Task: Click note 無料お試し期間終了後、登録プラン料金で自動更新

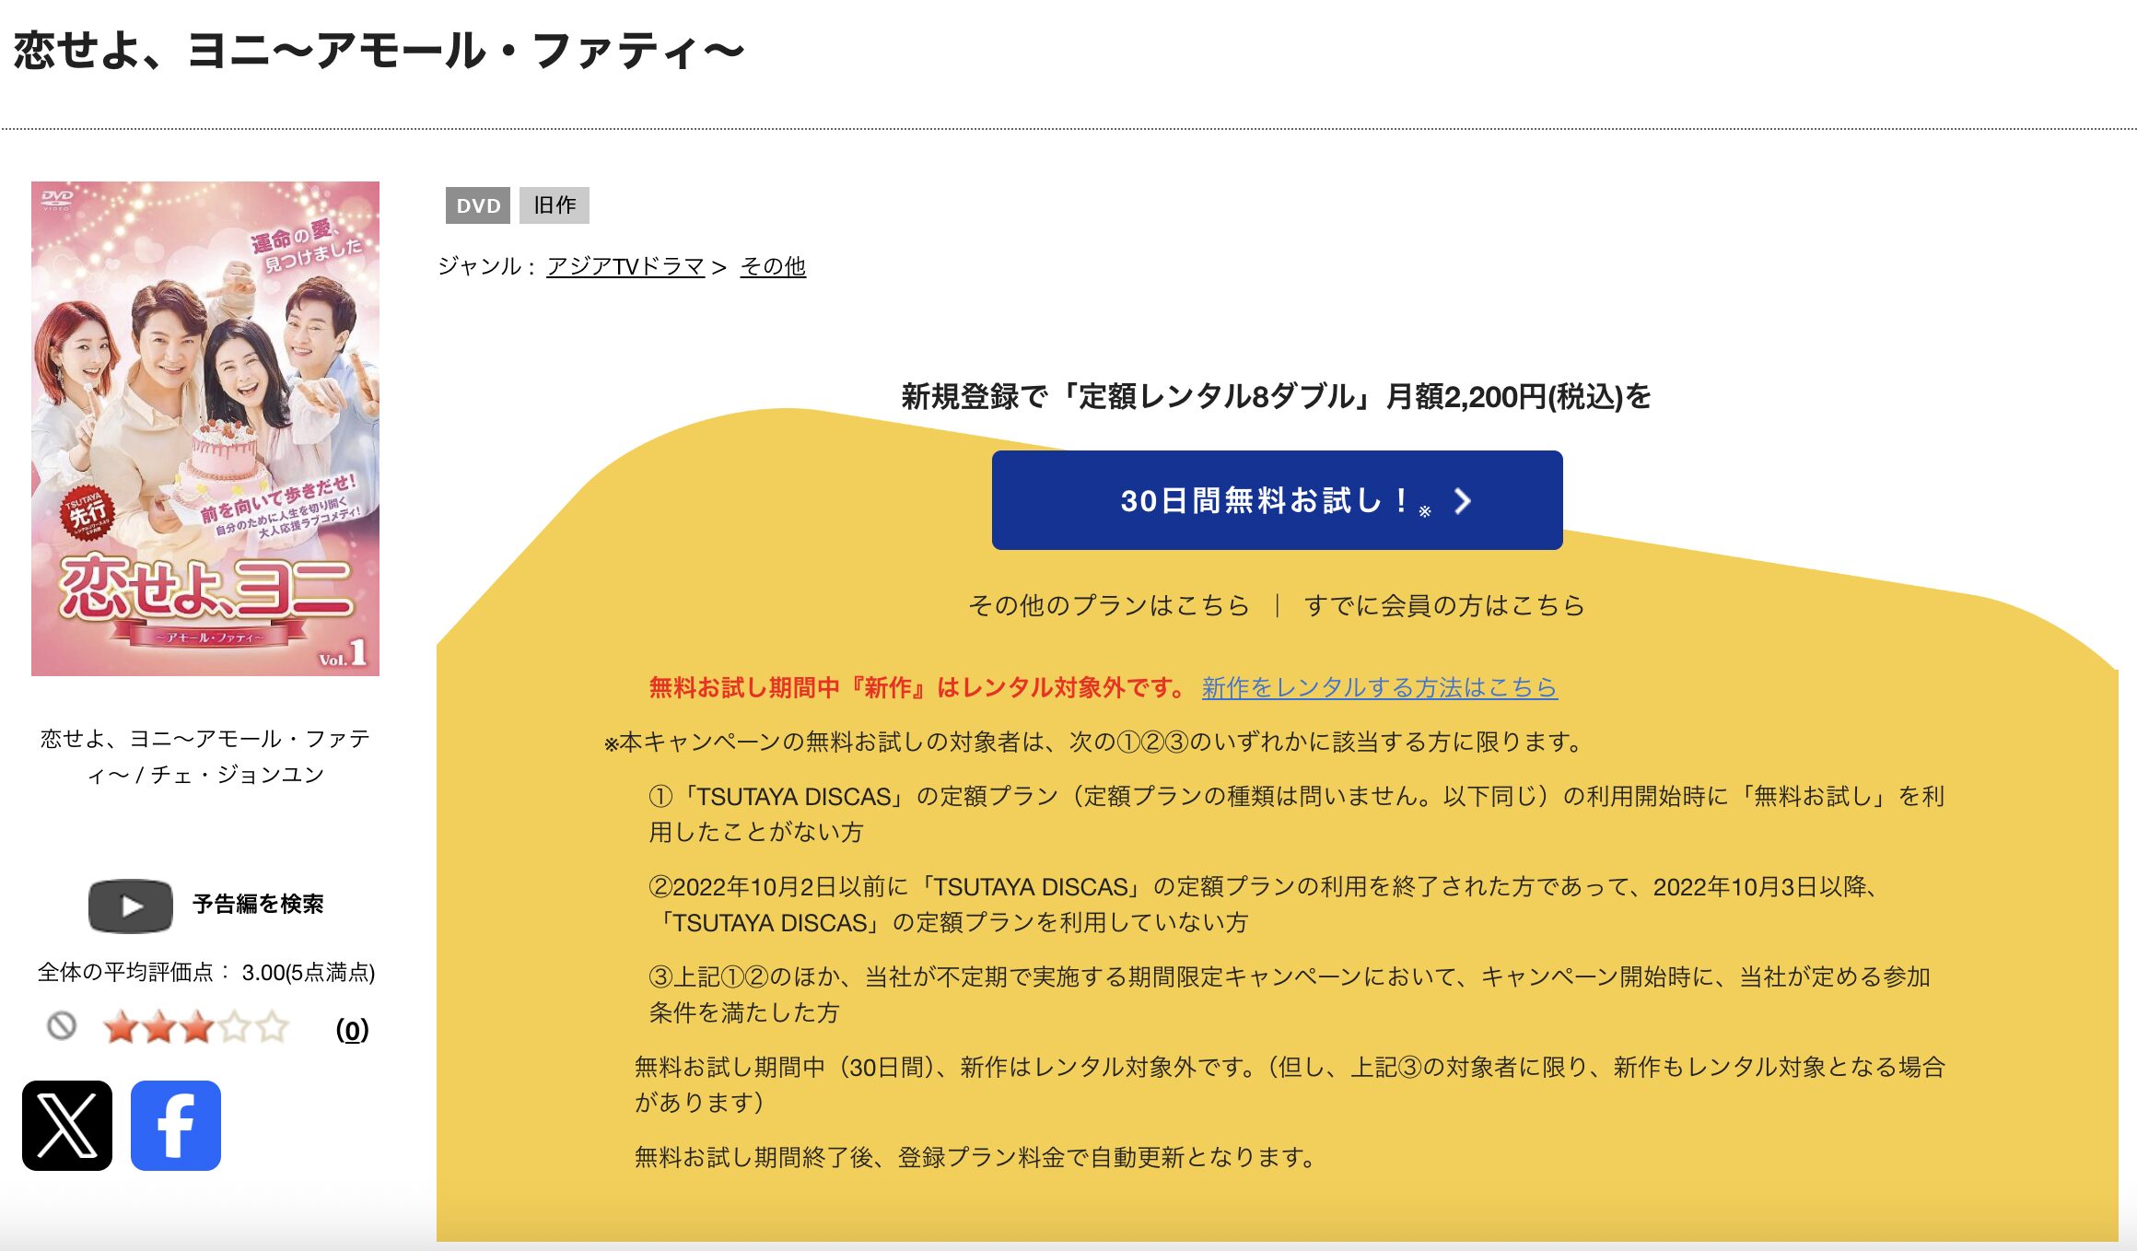Action: click(976, 1157)
